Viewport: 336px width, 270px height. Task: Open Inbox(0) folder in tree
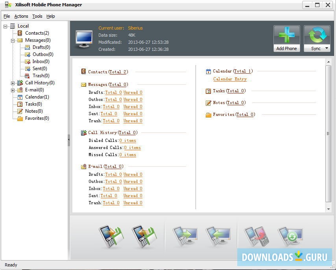[x=41, y=61]
